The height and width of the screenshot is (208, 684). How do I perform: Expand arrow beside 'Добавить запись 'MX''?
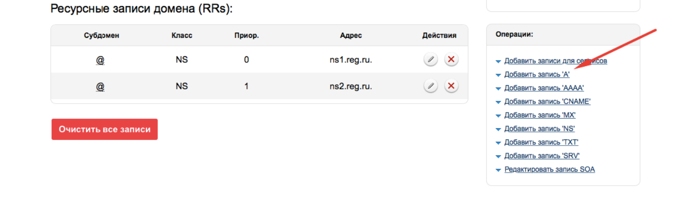tap(498, 116)
